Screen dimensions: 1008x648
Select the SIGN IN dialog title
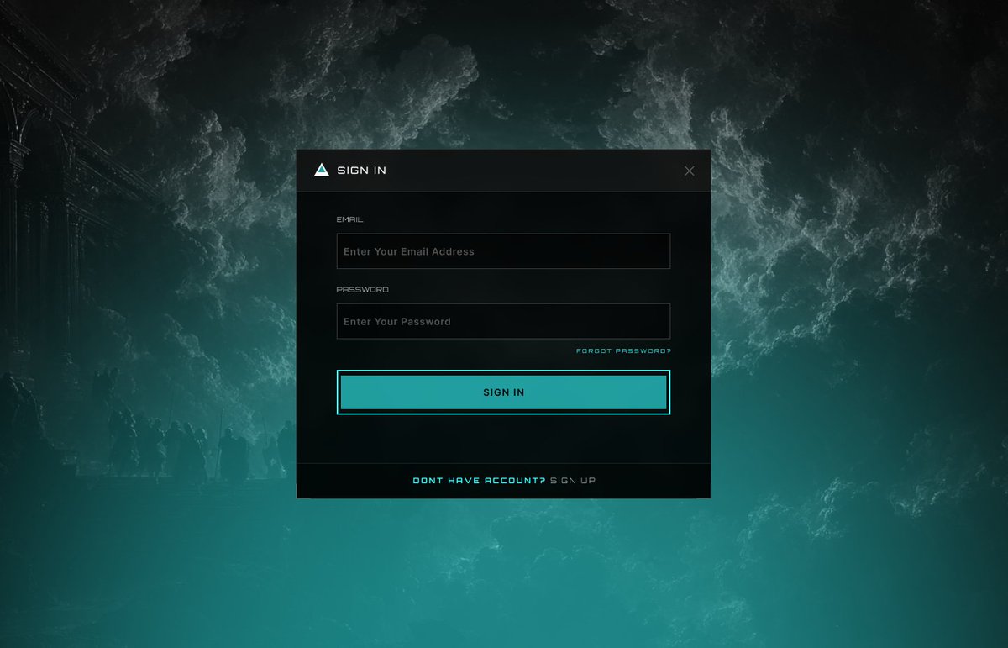pyautogui.click(x=360, y=170)
